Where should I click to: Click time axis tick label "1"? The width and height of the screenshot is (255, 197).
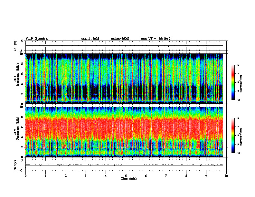pos(45,176)
